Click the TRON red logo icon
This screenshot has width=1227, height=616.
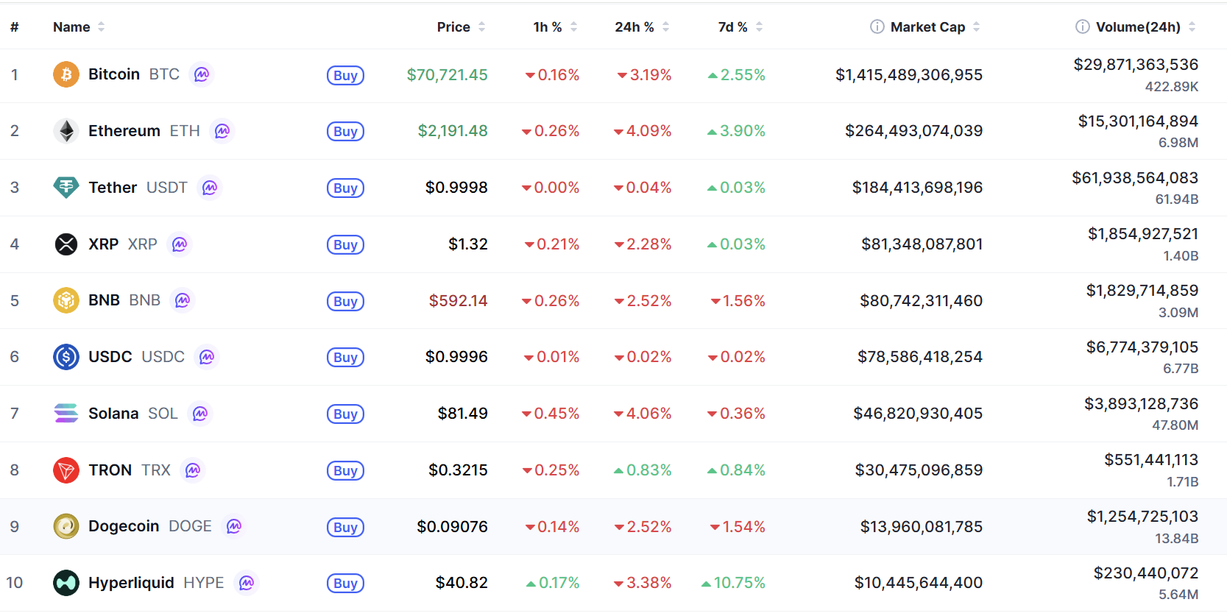[x=66, y=470]
